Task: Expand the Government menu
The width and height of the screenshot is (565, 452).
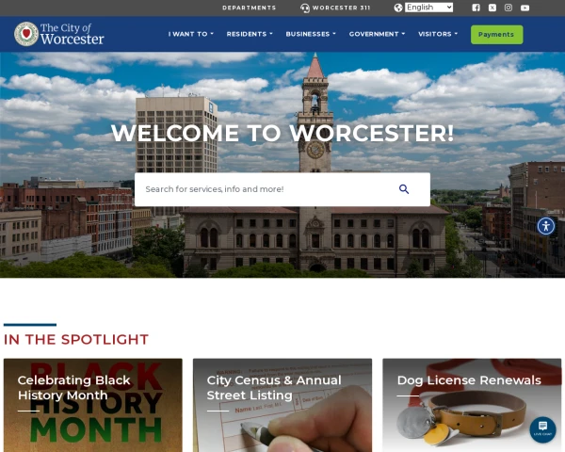Action: (377, 34)
